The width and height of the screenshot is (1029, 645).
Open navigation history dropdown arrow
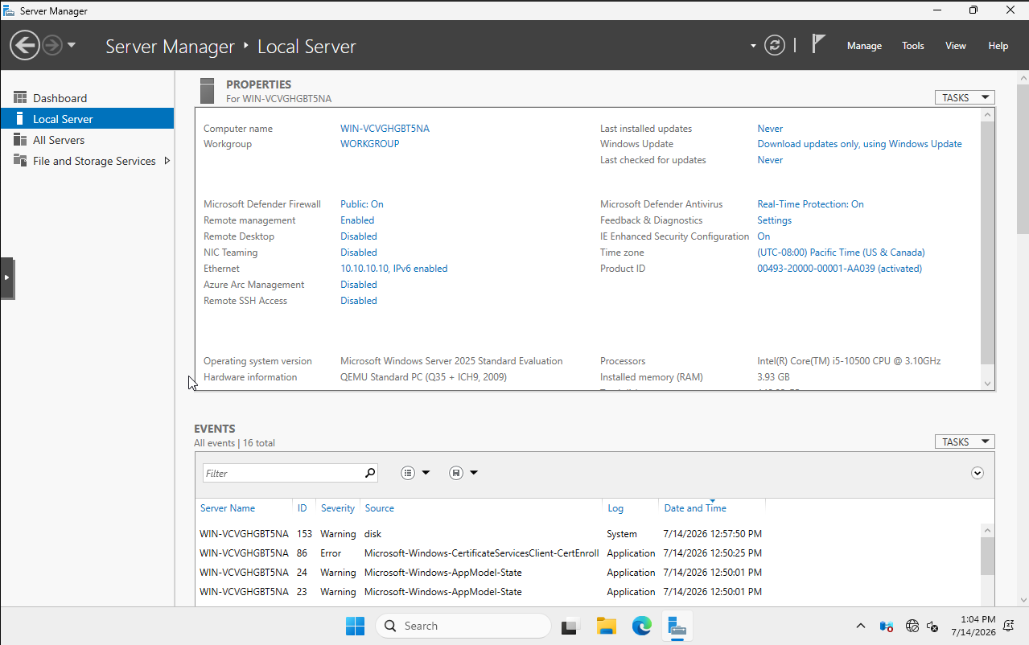72,45
